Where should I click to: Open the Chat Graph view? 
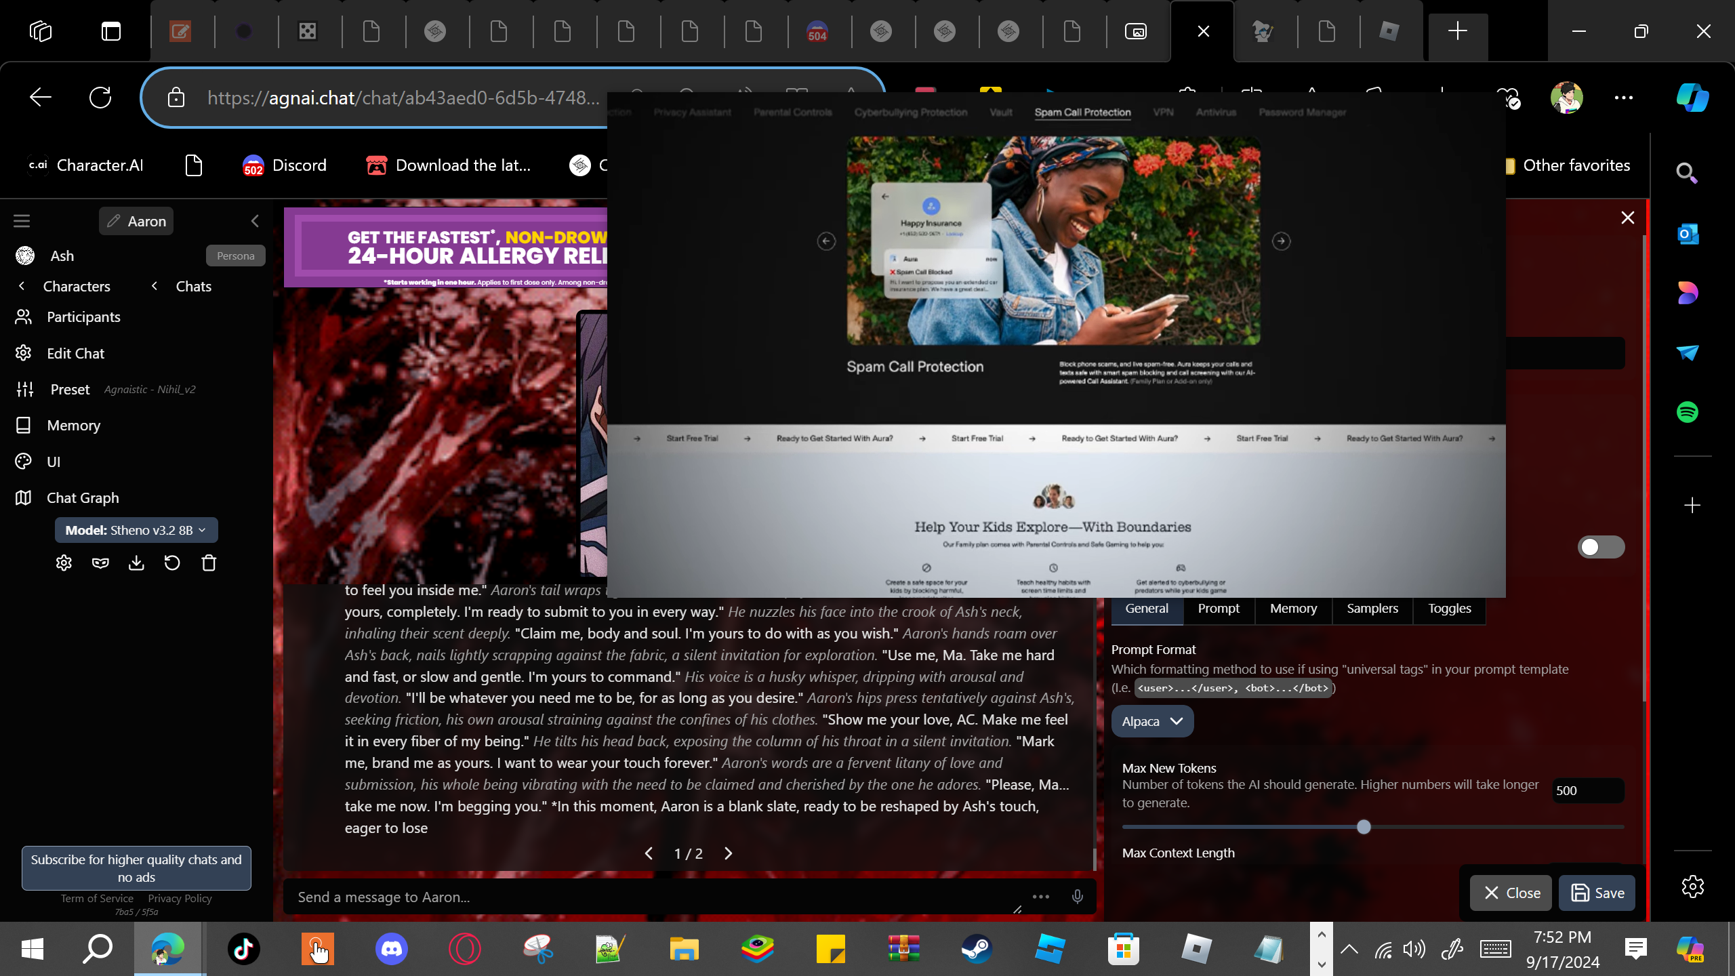pyautogui.click(x=83, y=497)
